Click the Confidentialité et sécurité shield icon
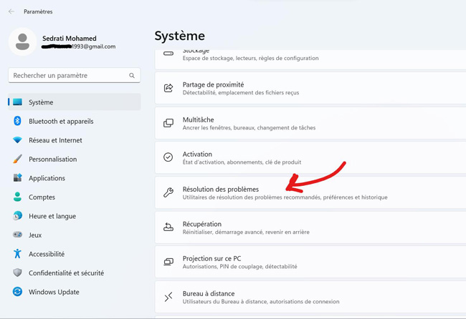466x319 pixels. [x=17, y=273]
